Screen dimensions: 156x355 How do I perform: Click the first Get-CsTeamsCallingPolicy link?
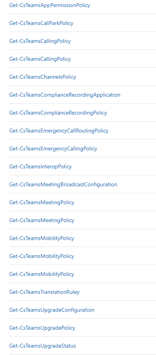point(40,41)
